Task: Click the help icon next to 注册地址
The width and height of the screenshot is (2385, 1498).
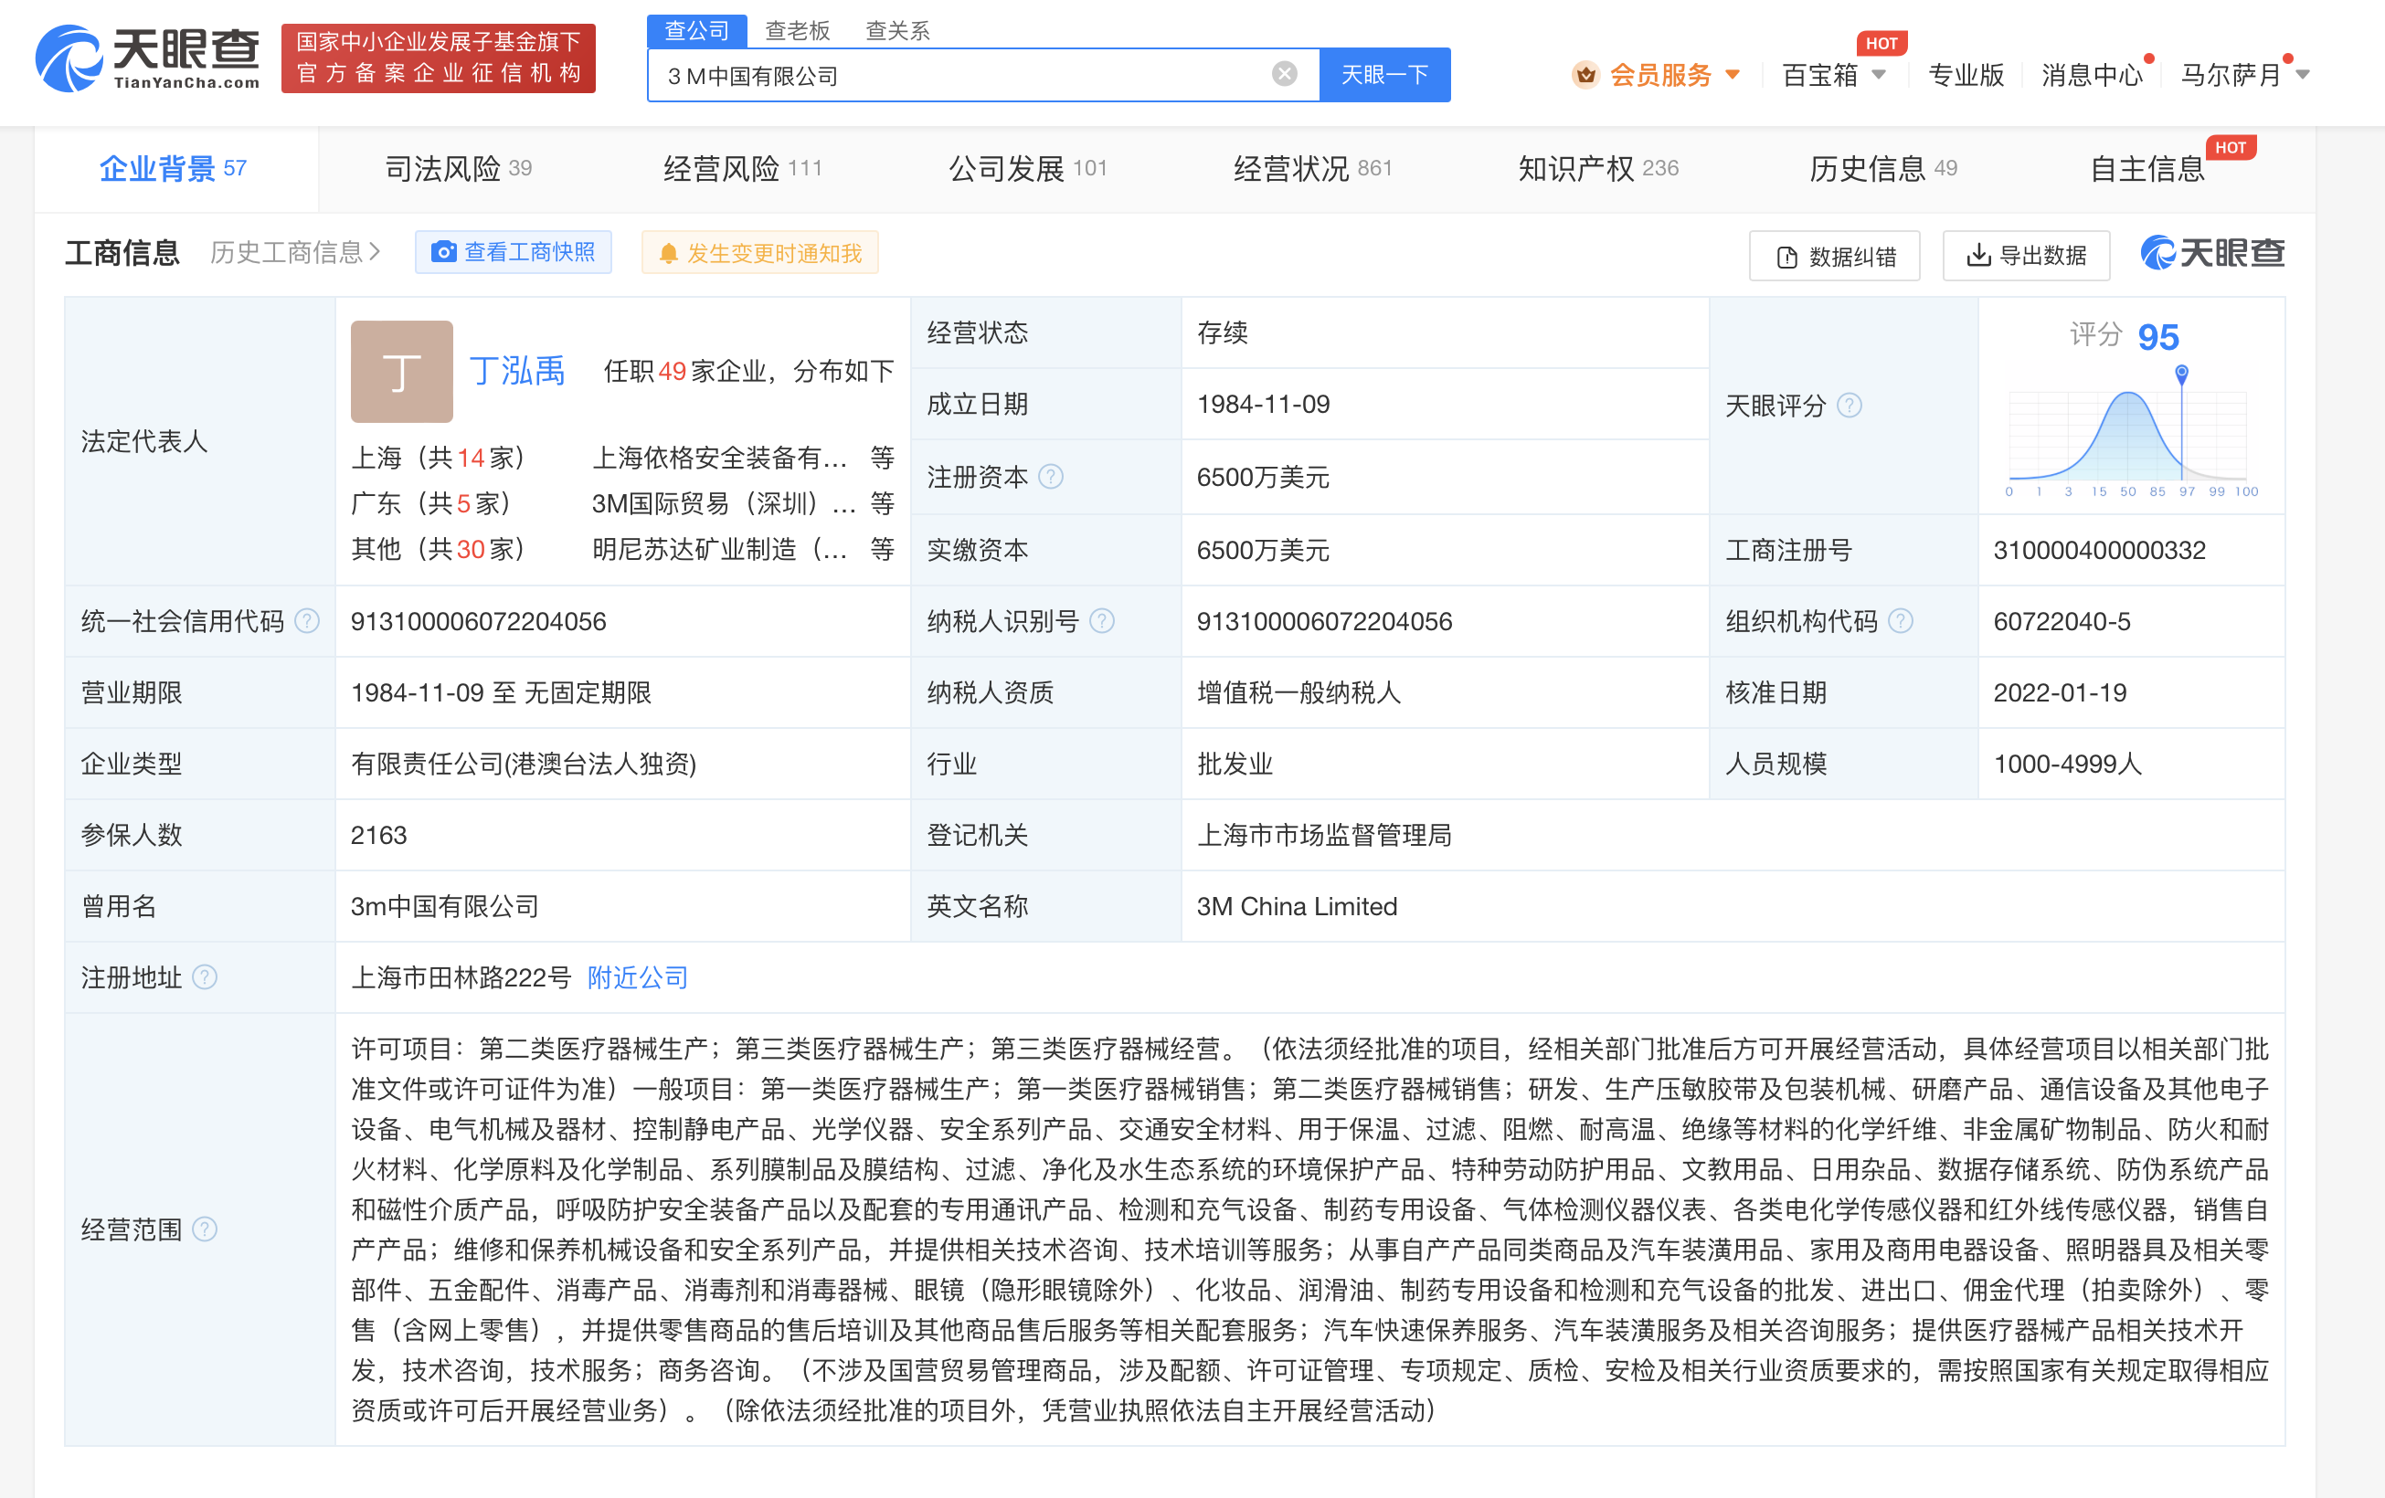Action: [x=204, y=977]
